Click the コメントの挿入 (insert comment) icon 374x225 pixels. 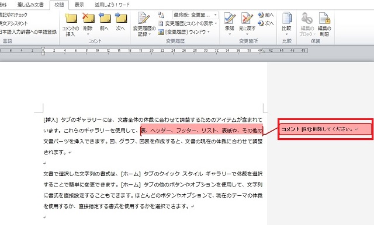pyautogui.click(x=71, y=19)
